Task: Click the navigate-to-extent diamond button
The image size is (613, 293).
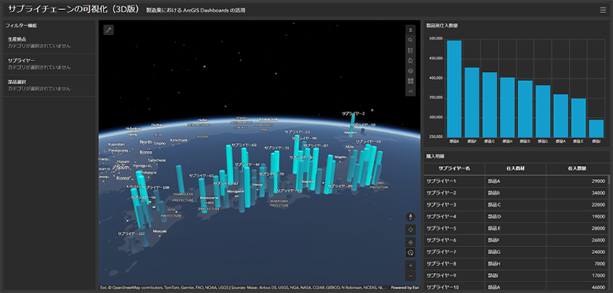Action: [x=410, y=228]
